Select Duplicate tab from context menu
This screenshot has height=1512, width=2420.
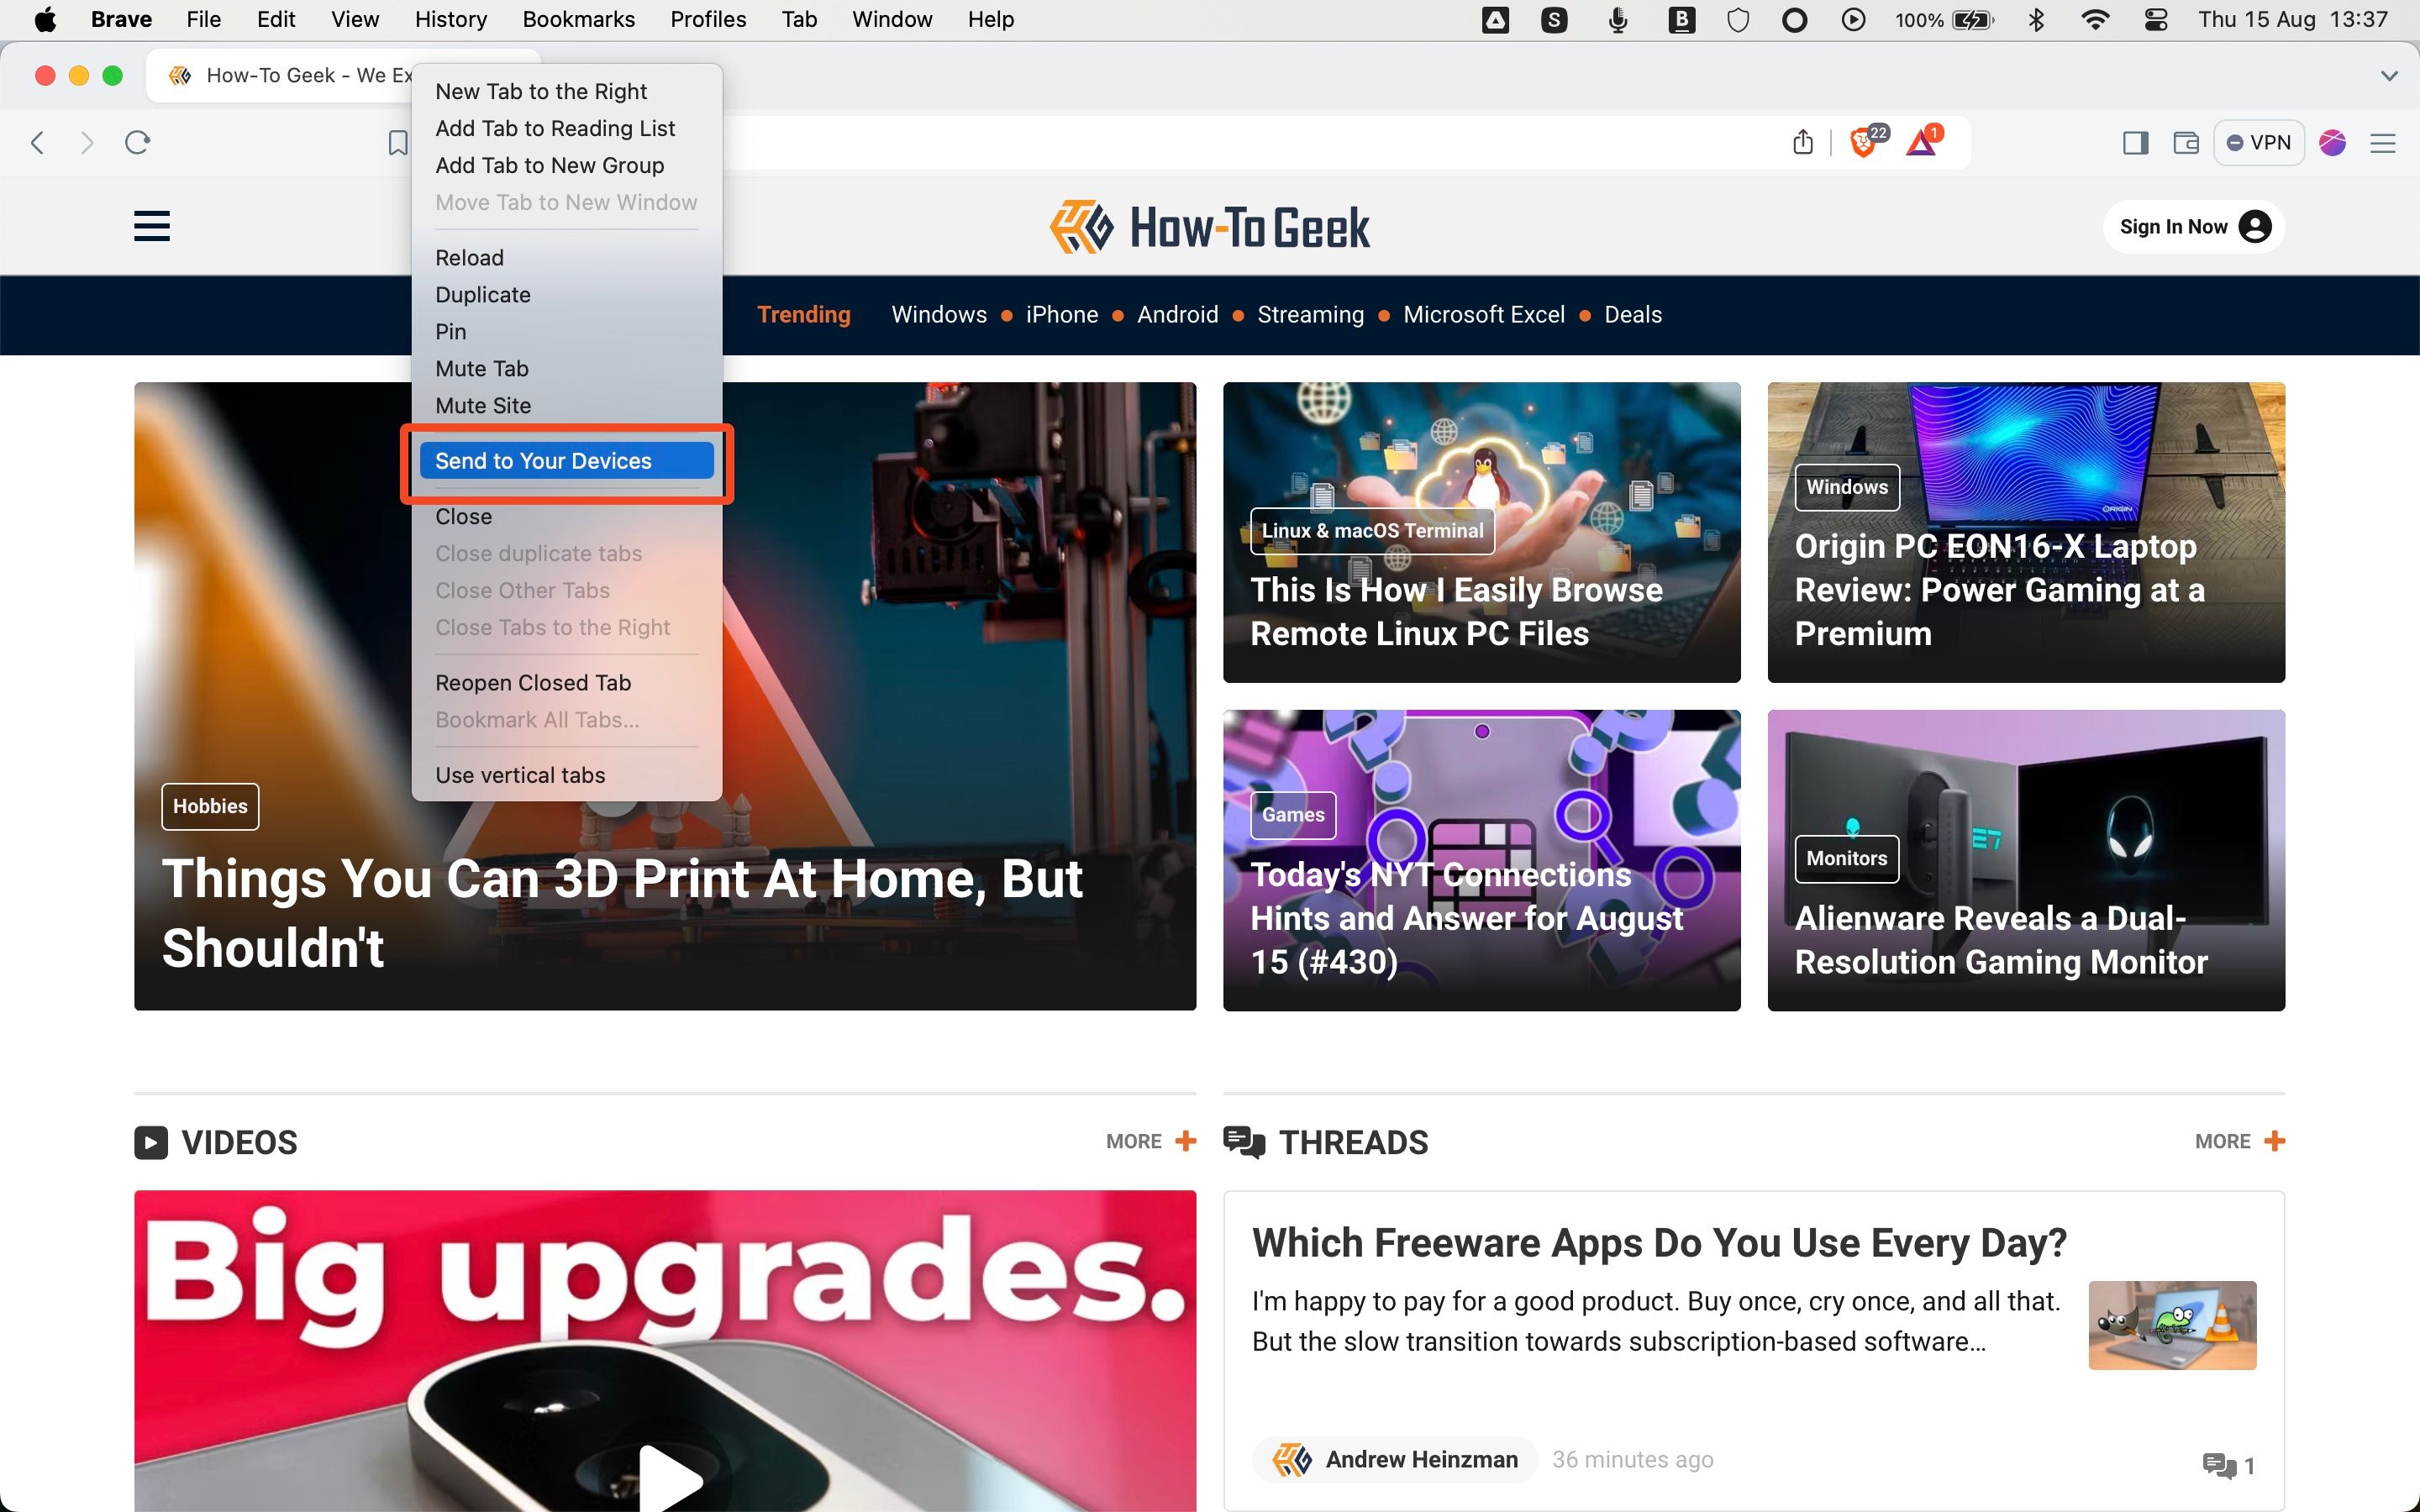pos(484,292)
